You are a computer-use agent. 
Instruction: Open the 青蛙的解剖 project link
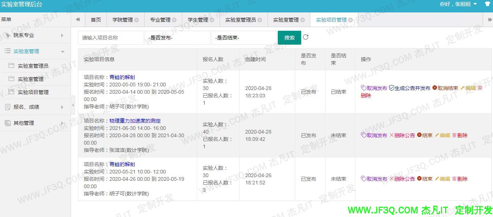[122, 77]
